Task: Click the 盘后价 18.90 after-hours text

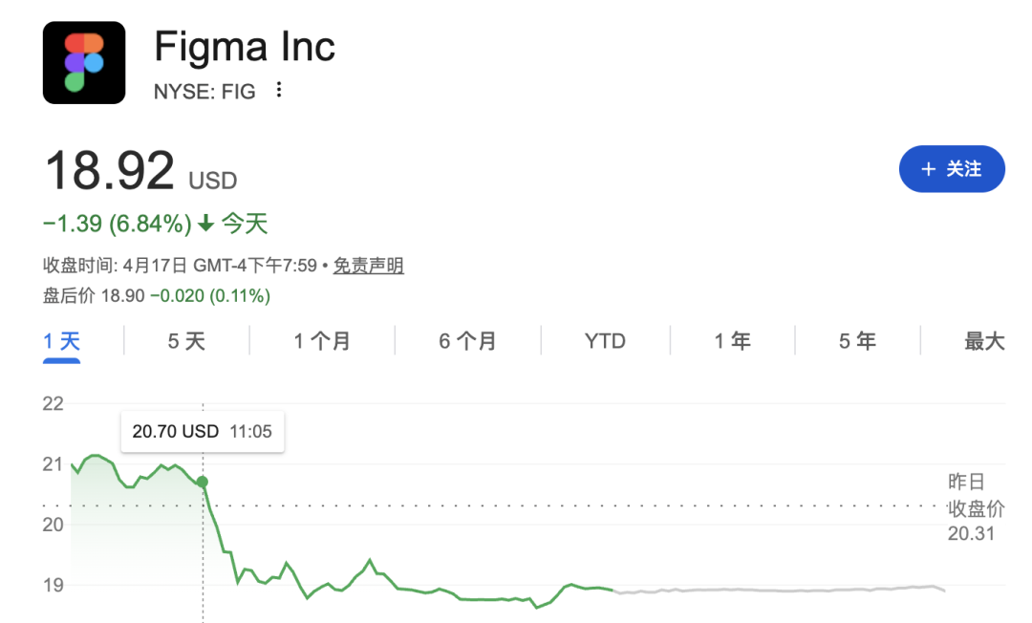Action: coord(156,296)
